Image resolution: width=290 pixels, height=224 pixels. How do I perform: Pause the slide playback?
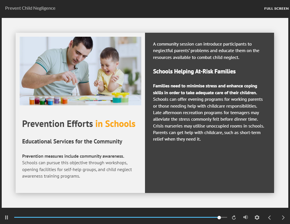click(x=7, y=217)
